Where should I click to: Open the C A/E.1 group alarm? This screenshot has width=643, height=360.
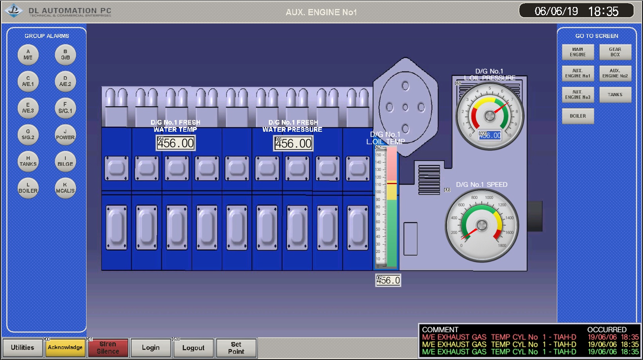28,81
